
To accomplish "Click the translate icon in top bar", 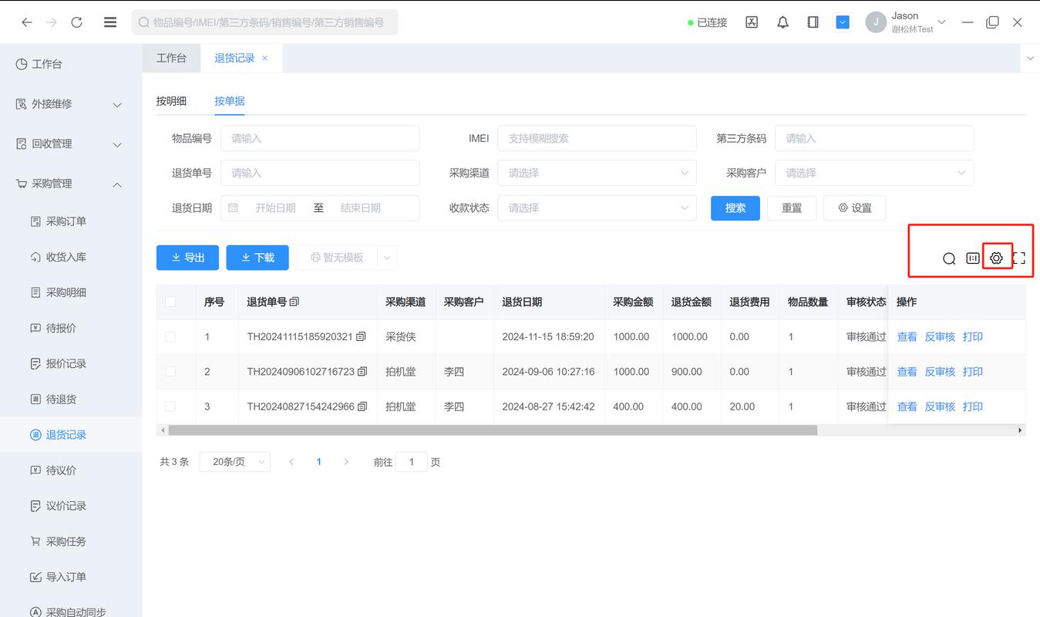I will tap(752, 22).
